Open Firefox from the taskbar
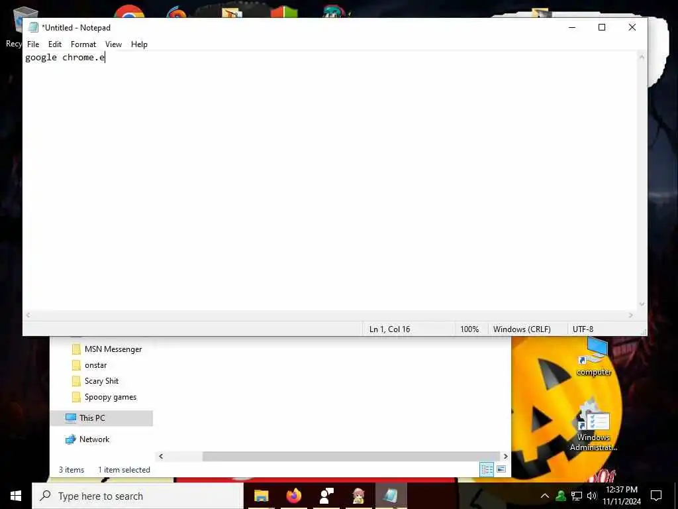Image resolution: width=678 pixels, height=509 pixels. tap(293, 496)
